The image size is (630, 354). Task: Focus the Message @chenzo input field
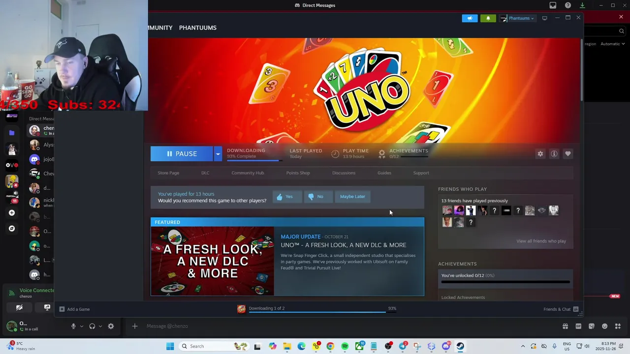(x=345, y=326)
